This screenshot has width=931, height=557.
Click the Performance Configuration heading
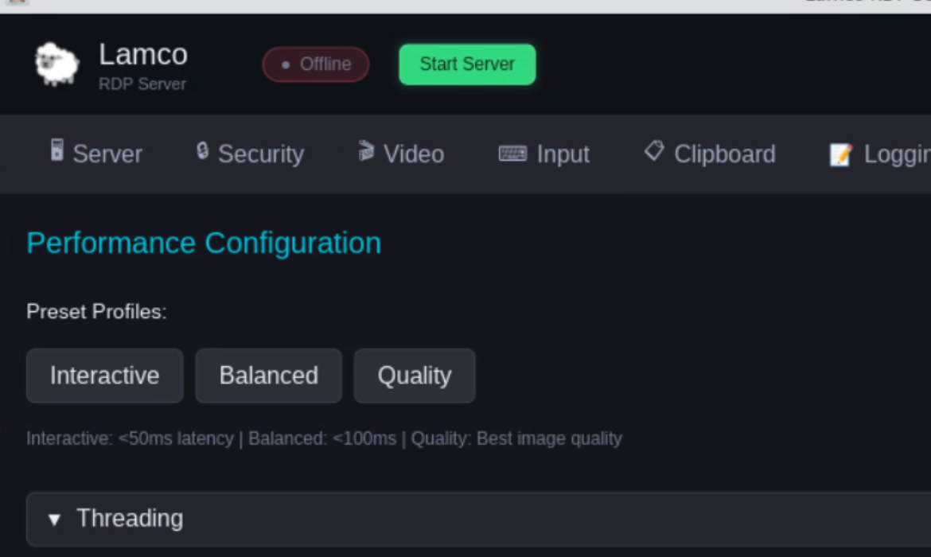(204, 243)
